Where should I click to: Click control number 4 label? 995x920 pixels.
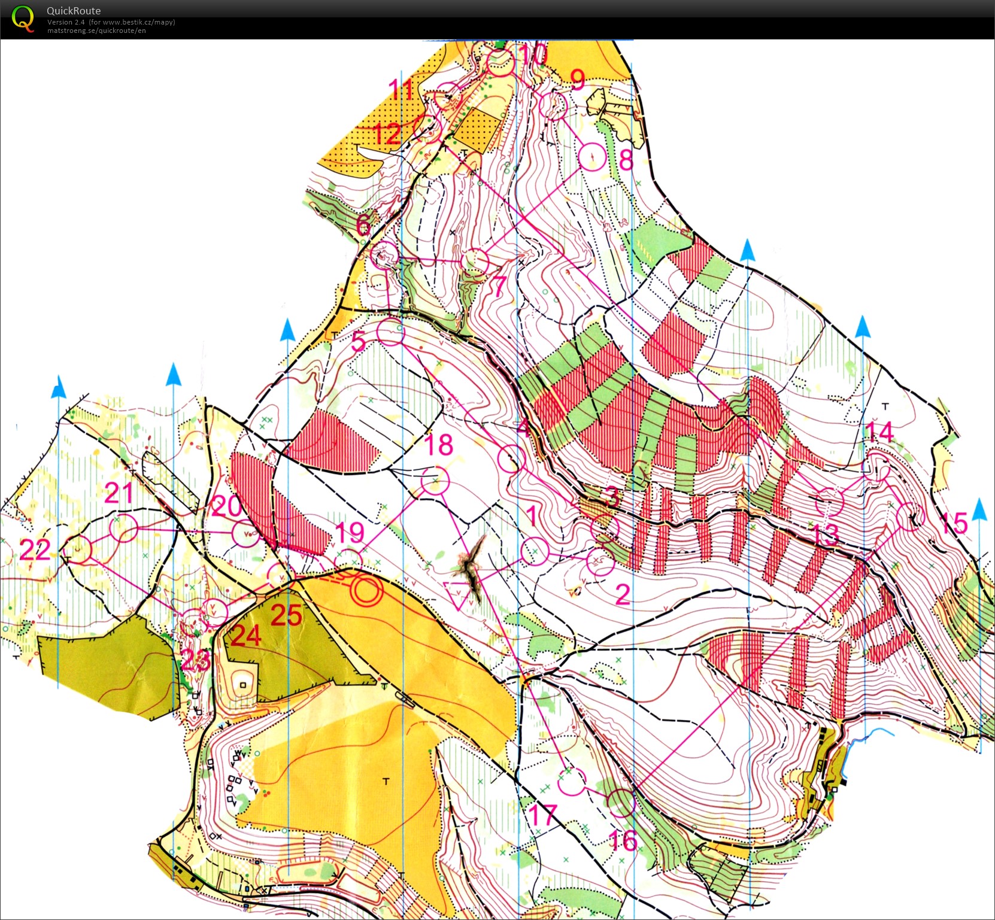523,427
